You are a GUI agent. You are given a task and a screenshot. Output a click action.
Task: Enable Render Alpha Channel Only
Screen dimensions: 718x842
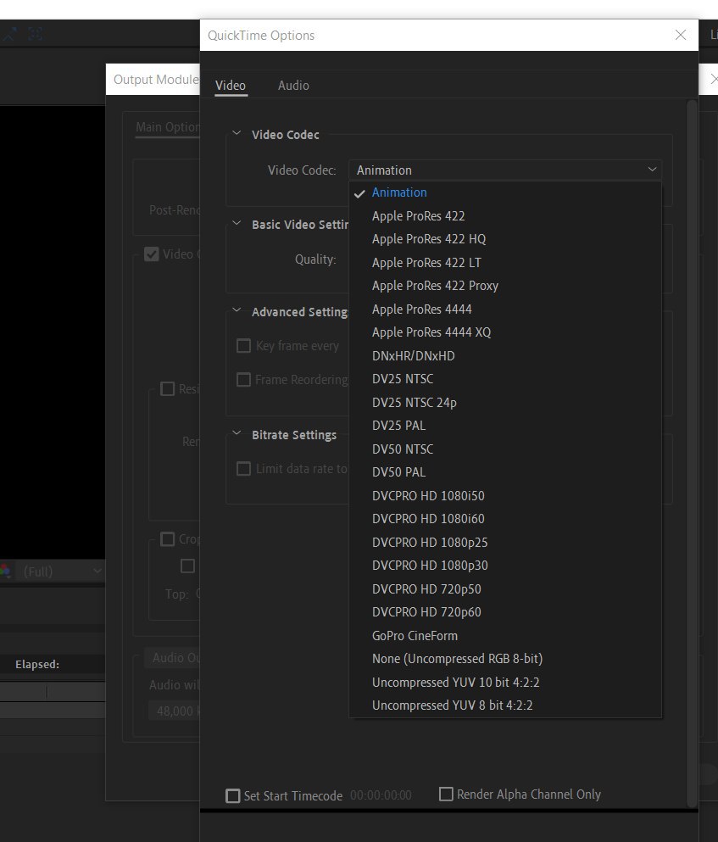click(446, 795)
